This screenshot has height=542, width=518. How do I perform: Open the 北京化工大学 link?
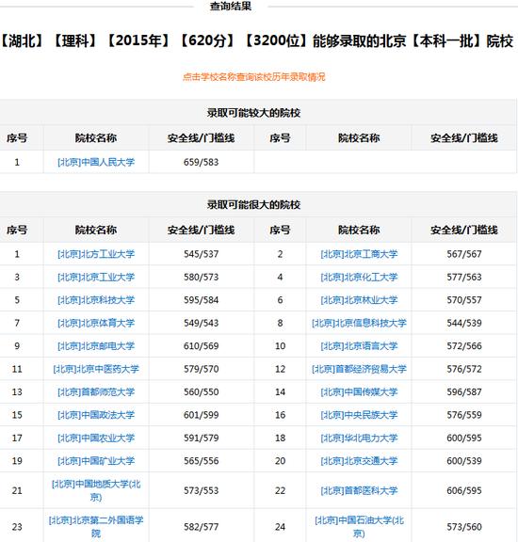(x=359, y=277)
